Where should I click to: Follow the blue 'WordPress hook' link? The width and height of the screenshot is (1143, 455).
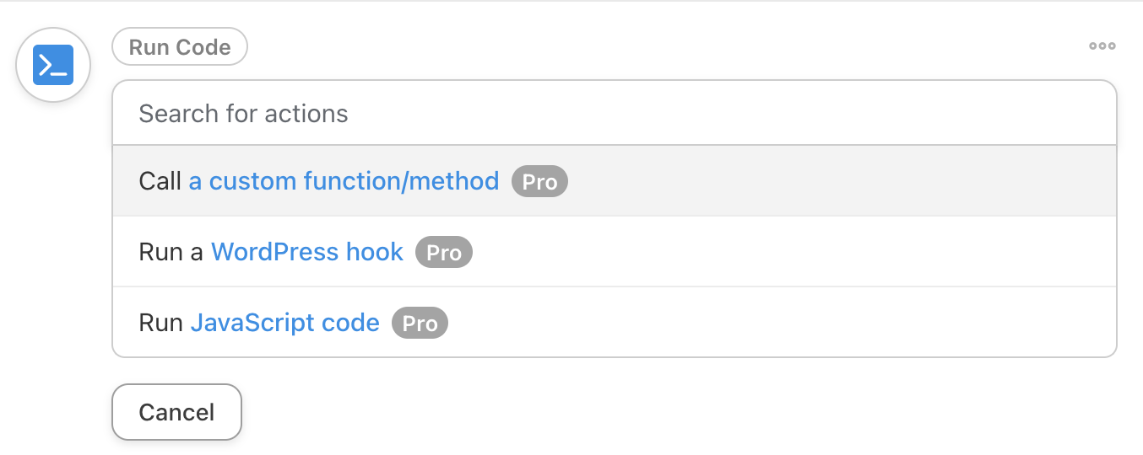tap(307, 252)
